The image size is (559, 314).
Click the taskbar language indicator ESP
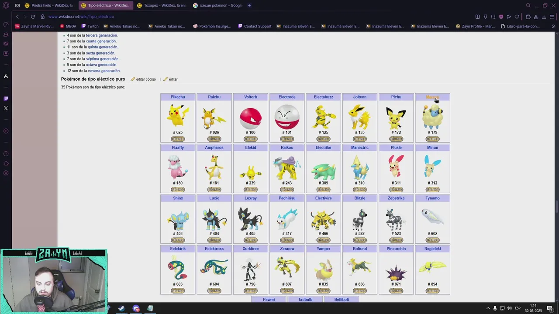(518, 308)
